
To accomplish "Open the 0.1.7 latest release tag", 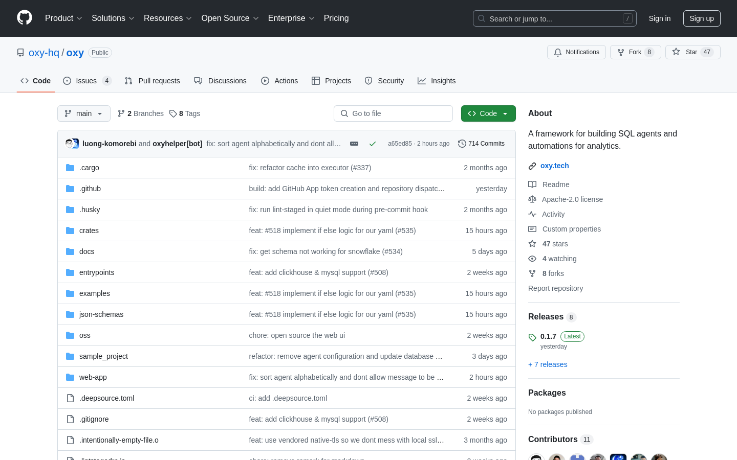I will pyautogui.click(x=548, y=336).
